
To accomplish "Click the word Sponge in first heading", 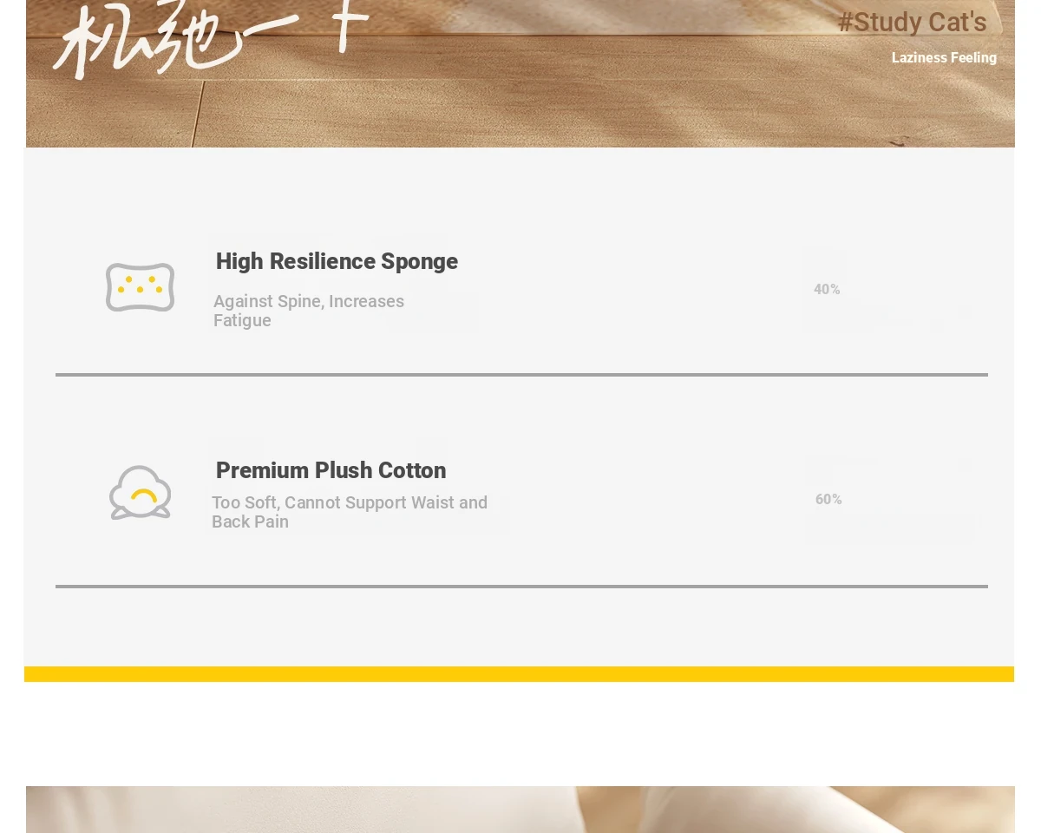I will pyautogui.click(x=419, y=261).
